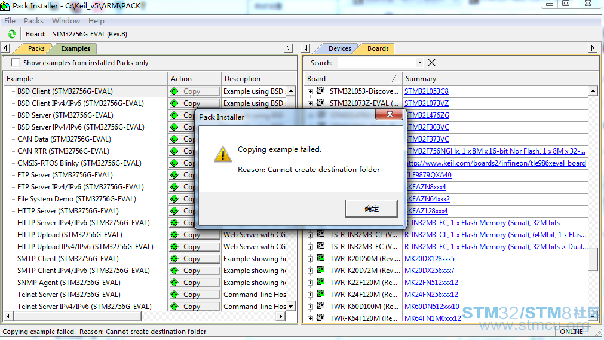This screenshot has width=604, height=340.
Task: Expand the TWR-K60D100M board node
Action: 311,307
